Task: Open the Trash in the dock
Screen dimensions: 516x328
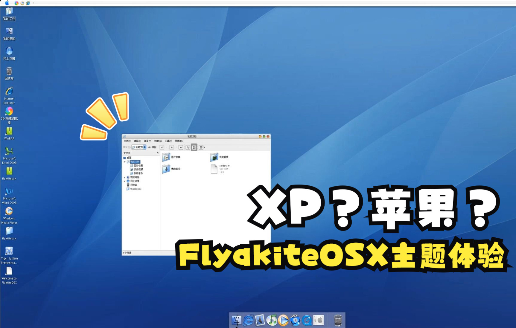Action: click(x=338, y=320)
